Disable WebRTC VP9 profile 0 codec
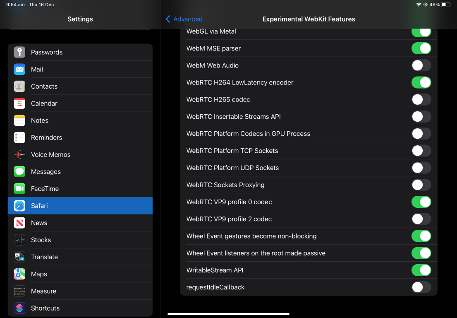 tap(421, 202)
